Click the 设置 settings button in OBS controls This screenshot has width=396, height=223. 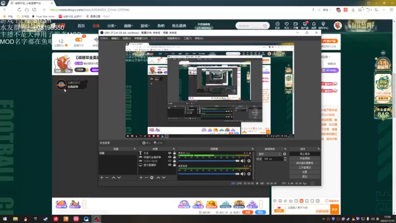click(304, 172)
